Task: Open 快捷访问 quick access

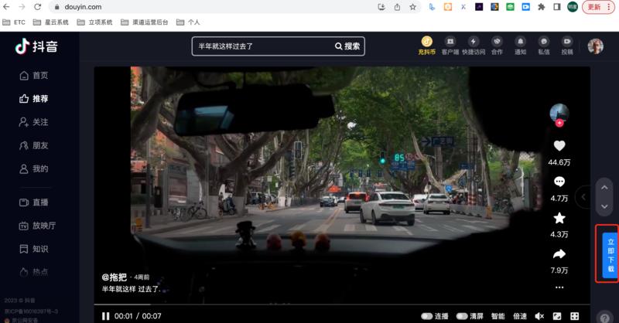Action: 474,46
